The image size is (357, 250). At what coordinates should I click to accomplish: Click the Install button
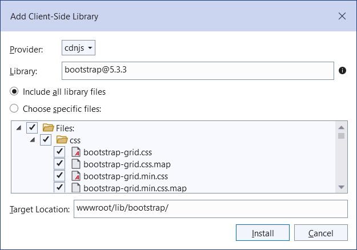pyautogui.click(x=263, y=233)
